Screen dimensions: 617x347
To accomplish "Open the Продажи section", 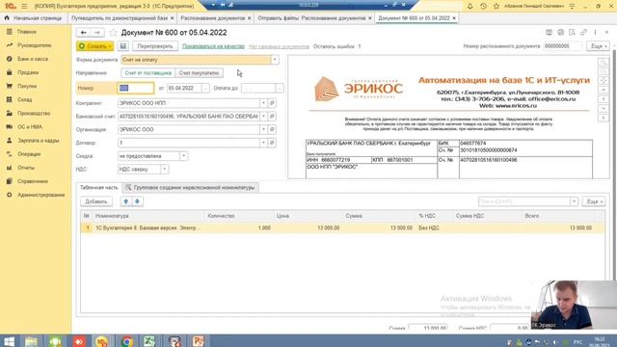I will pos(28,72).
